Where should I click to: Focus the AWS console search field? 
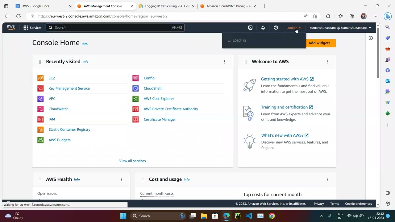[x=115, y=27]
